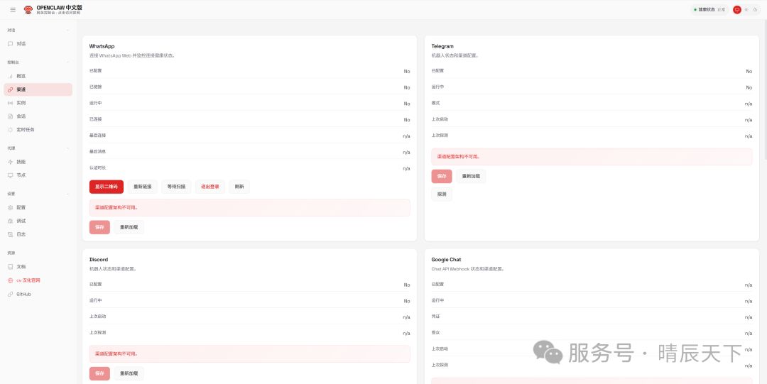Switch to light theme sun icon
This screenshot has height=384, width=767.
pos(746,10)
